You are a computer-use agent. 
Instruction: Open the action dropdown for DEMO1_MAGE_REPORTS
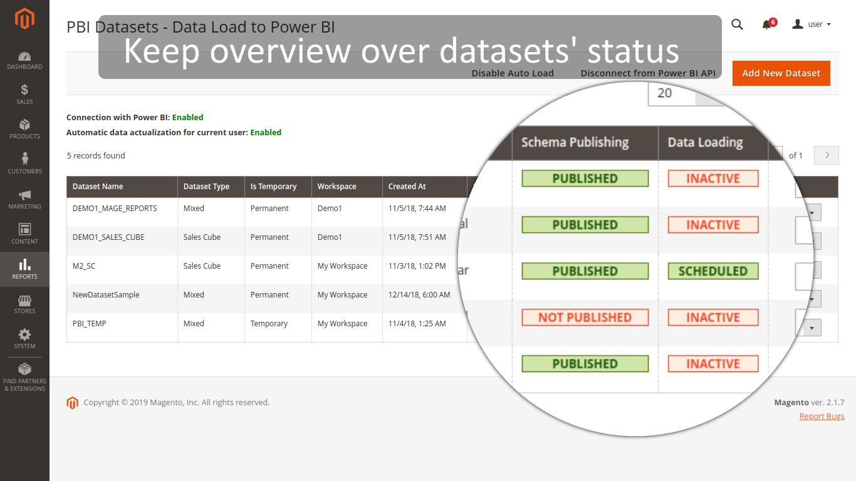[x=812, y=212]
